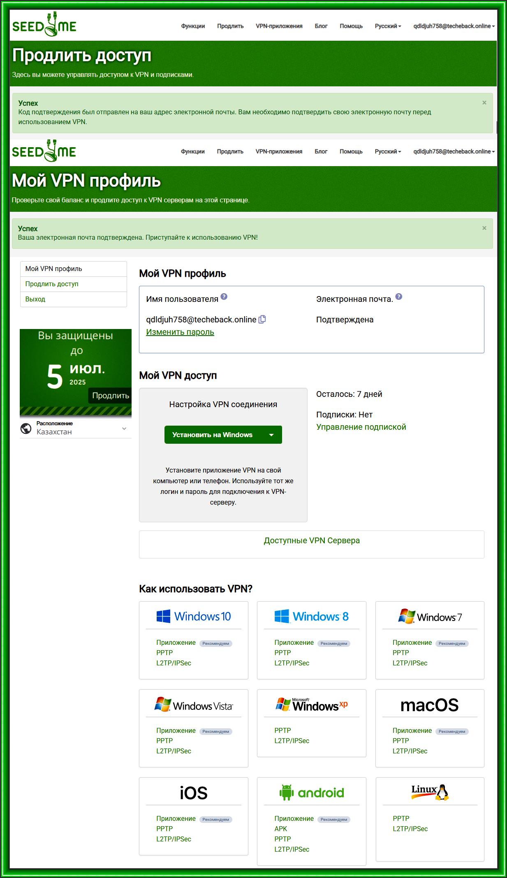Open L2TP/IPSec under android
The width and height of the screenshot is (507, 878).
[292, 849]
